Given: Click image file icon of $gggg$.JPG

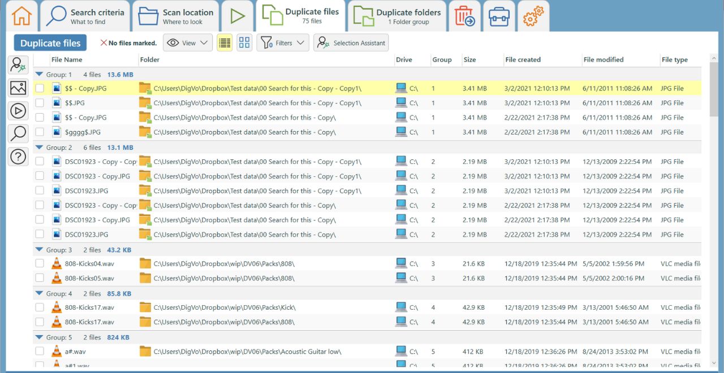Looking at the screenshot, I should coord(57,132).
